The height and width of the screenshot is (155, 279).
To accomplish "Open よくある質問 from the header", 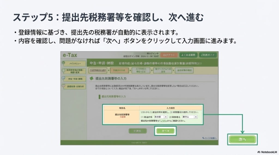I will (x=189, y=55).
